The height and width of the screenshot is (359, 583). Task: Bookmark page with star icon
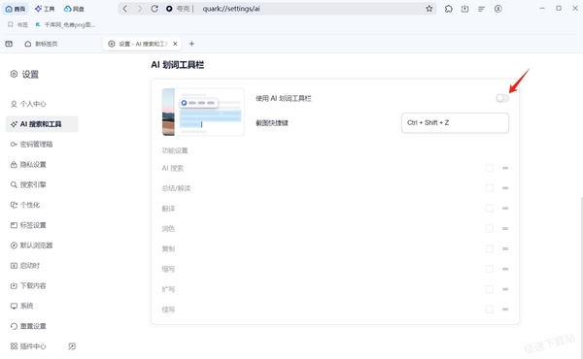point(429,9)
